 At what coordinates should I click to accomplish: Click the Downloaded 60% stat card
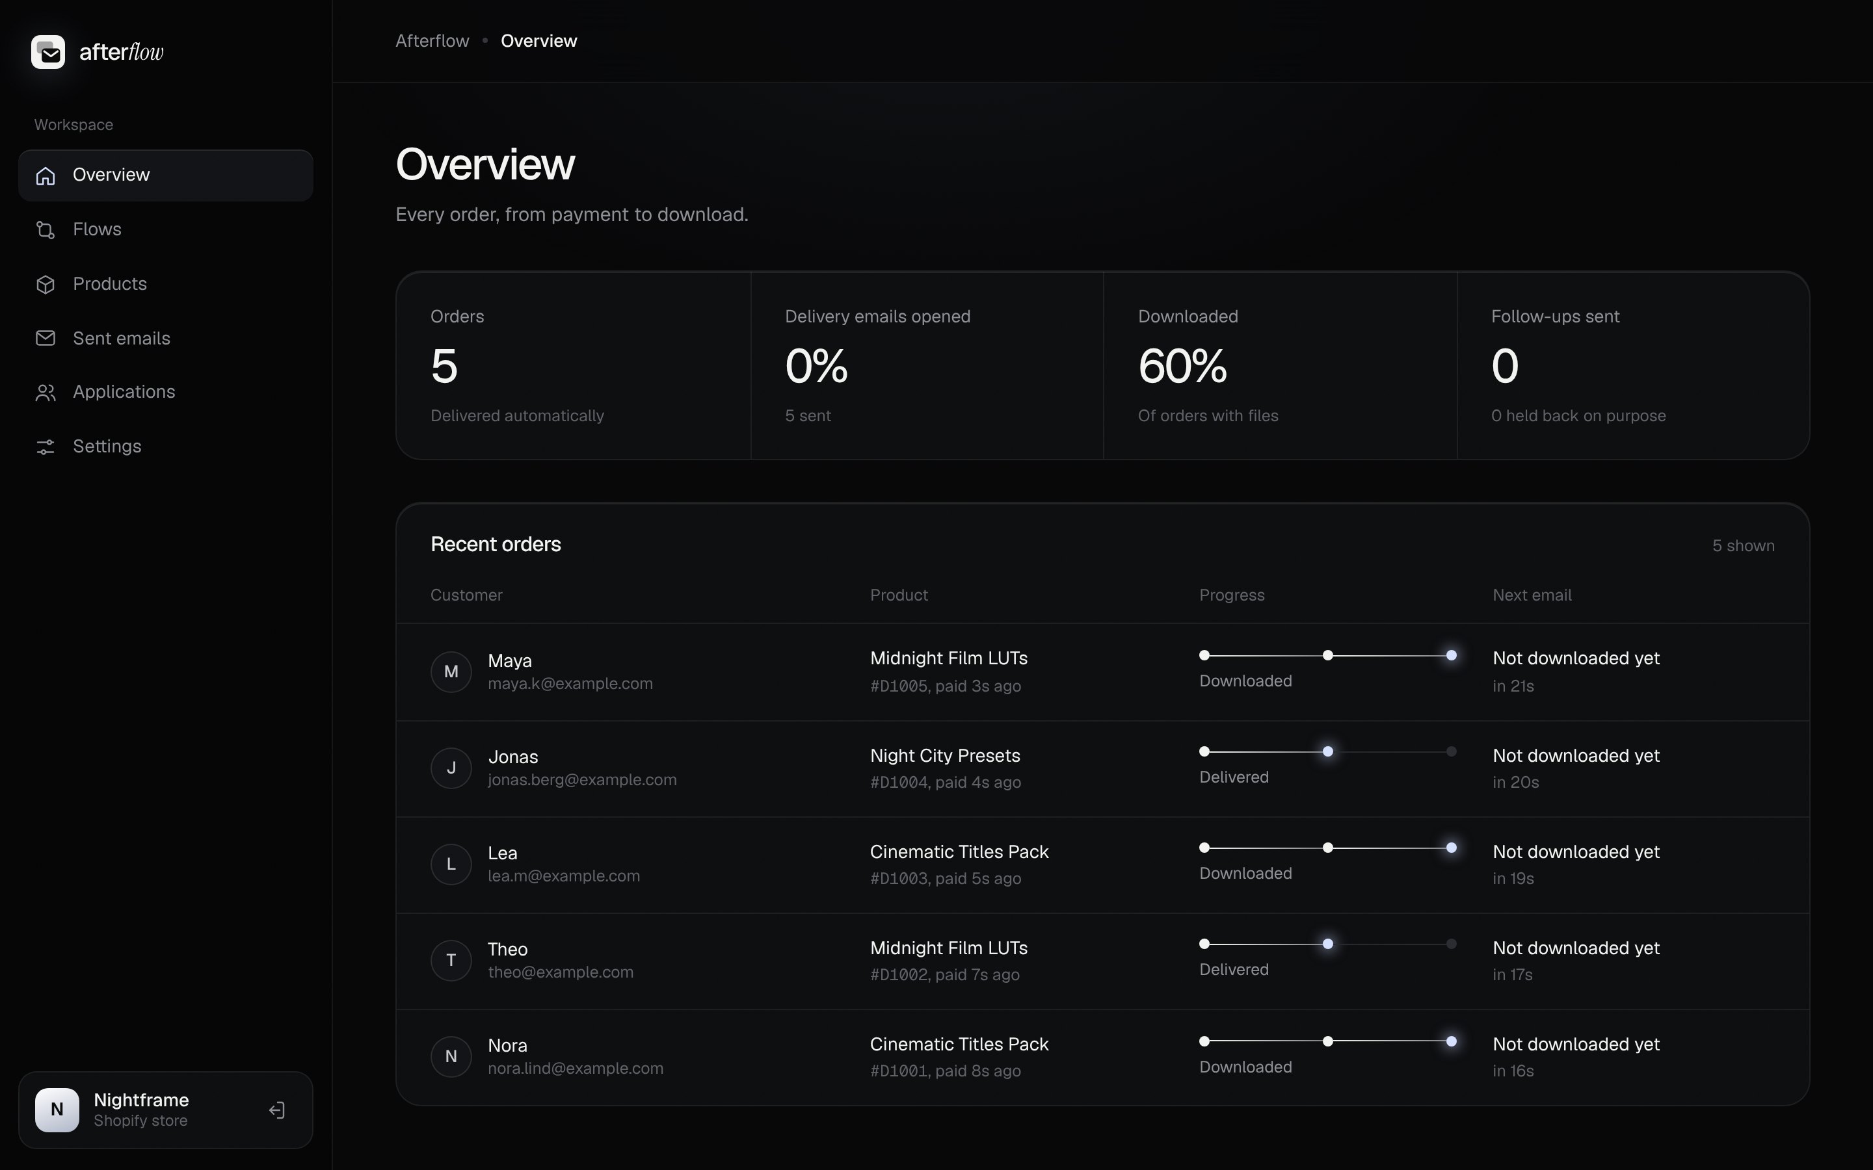1280,366
